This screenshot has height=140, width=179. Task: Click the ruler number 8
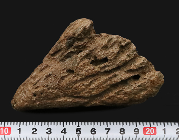click(x=122, y=131)
